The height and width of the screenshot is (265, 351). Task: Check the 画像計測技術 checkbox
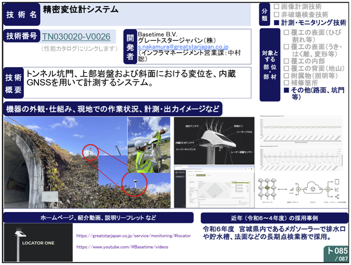[276, 7]
